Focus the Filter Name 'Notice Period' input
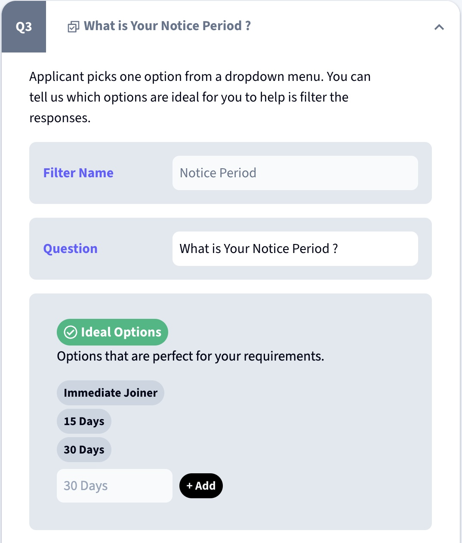Viewport: 462px width, 543px height. tap(295, 173)
